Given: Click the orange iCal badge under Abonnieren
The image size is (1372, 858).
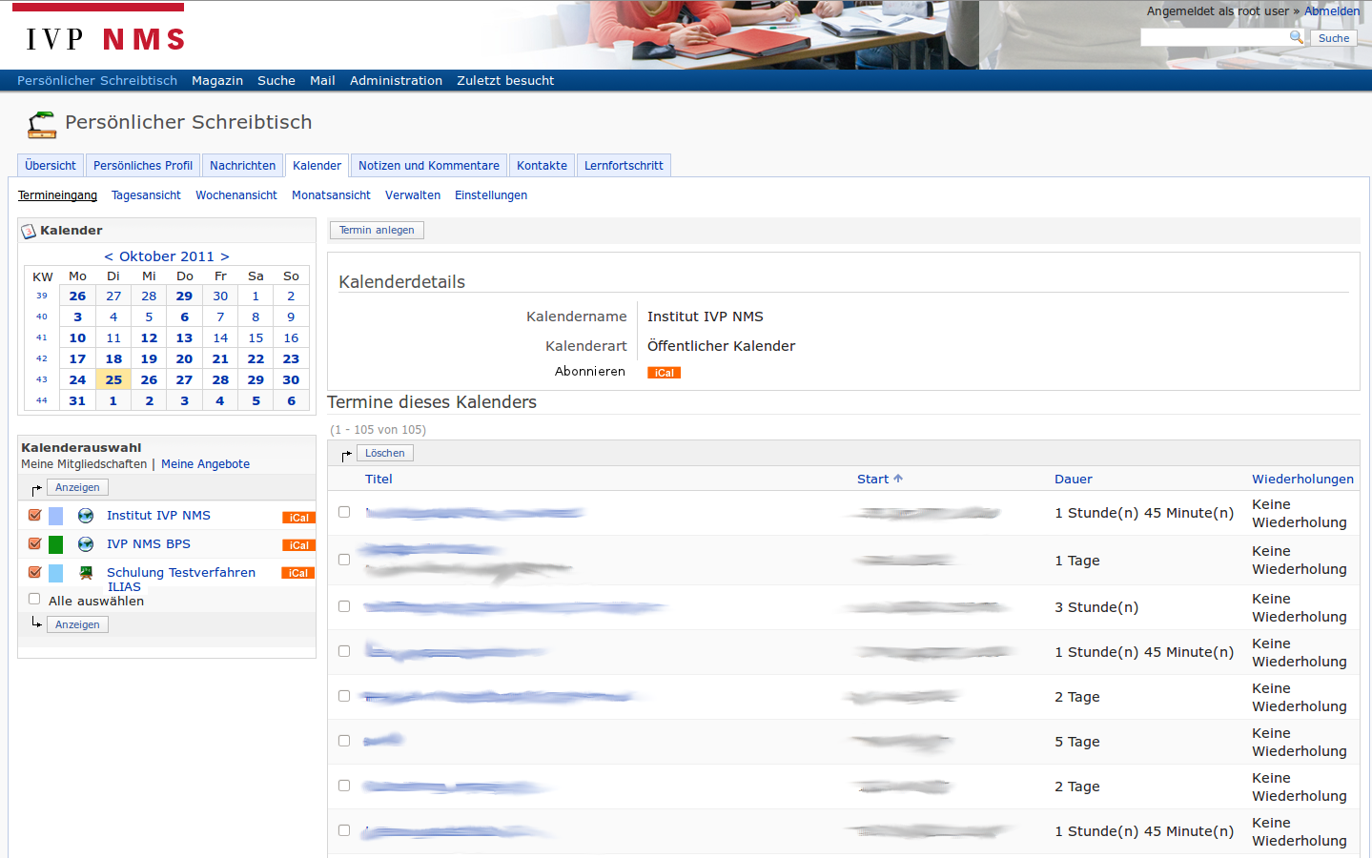Looking at the screenshot, I should click(664, 373).
